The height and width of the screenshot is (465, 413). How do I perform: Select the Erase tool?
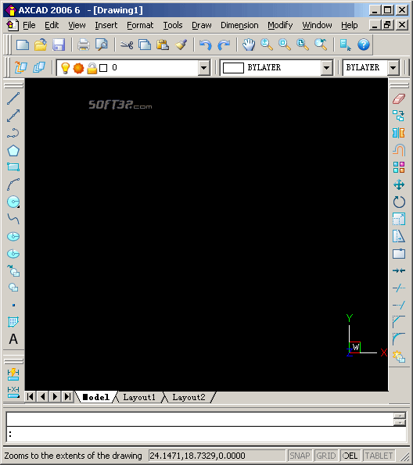tap(399, 98)
